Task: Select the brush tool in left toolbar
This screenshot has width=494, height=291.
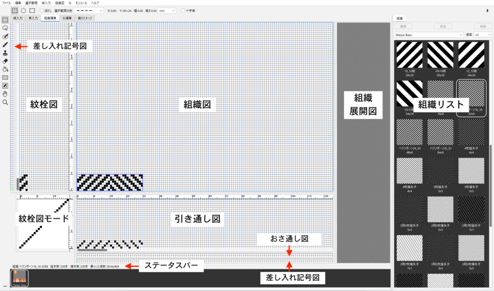Action: (5, 44)
